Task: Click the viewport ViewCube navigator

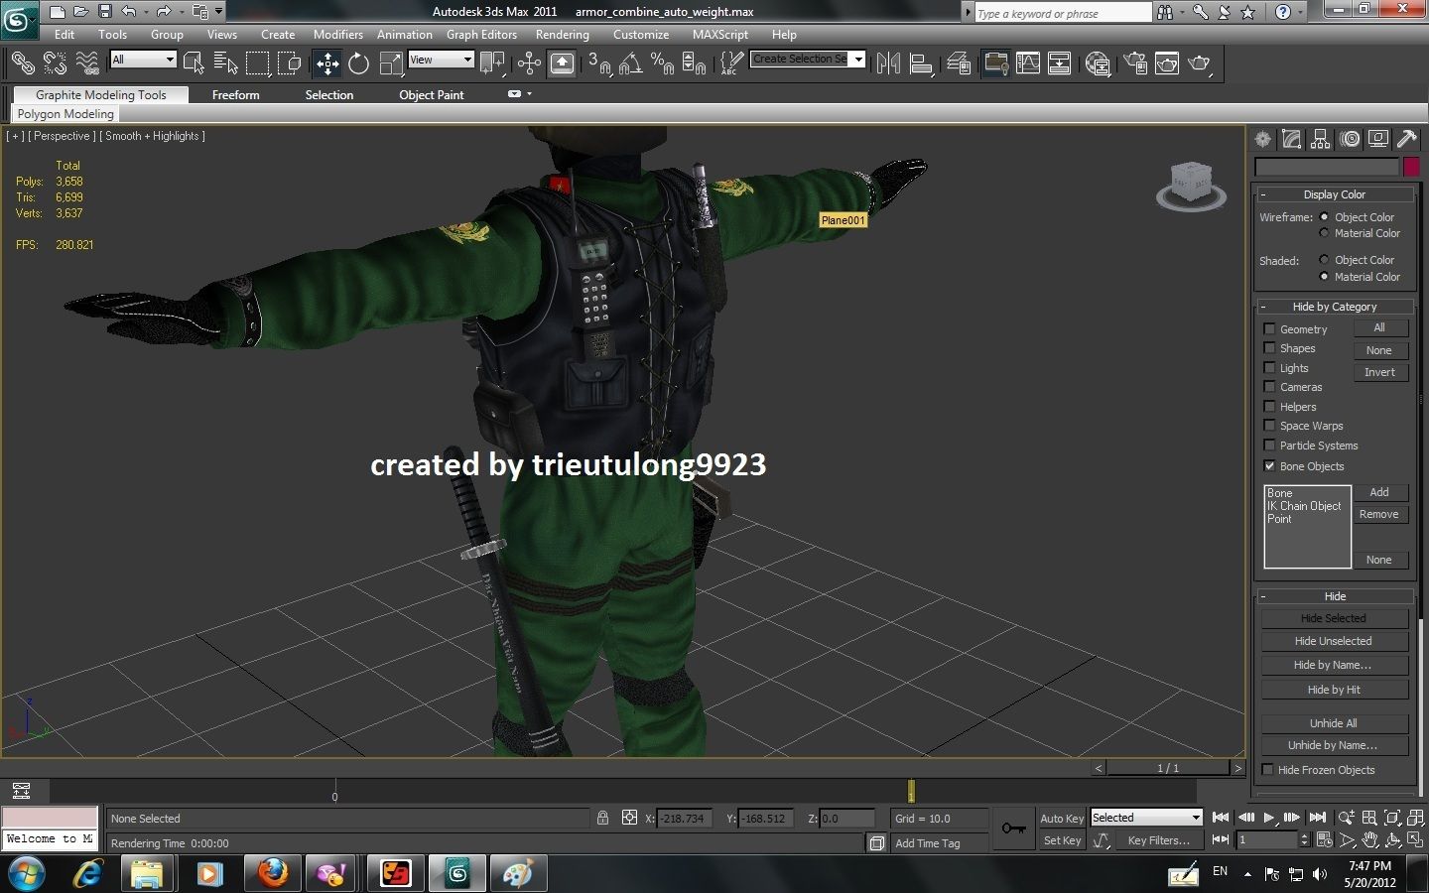Action: coord(1191,188)
